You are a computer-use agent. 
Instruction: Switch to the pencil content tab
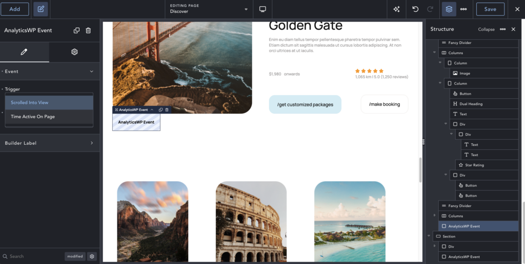(x=24, y=52)
